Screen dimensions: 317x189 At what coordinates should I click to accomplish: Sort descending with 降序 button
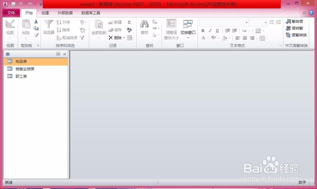(63, 30)
